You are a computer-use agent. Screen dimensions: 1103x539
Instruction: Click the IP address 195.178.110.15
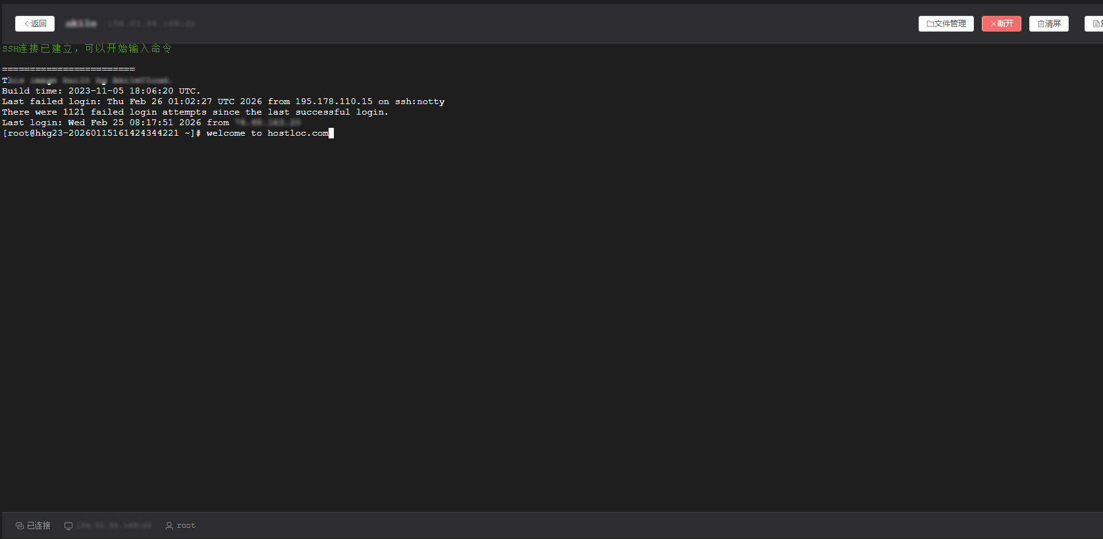[x=333, y=101]
